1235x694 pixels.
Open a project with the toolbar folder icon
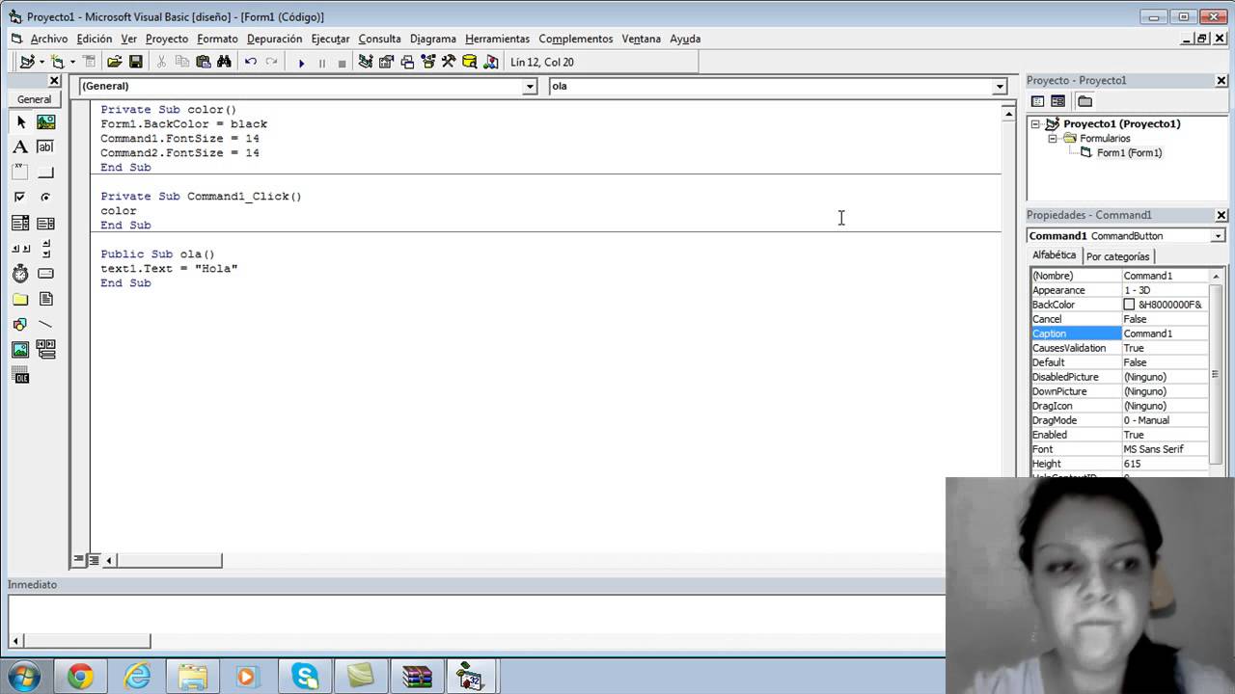point(114,62)
